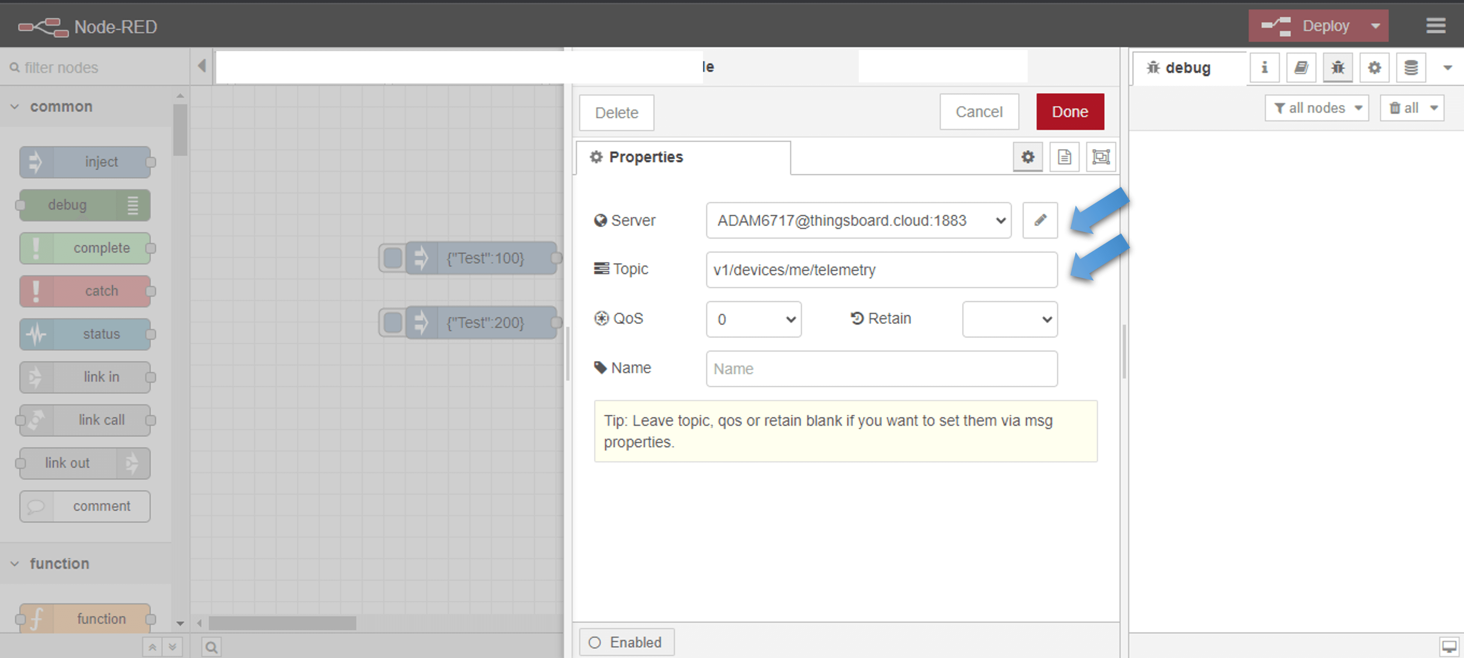Open node description document icon
Viewport: 1464px width, 658px height.
[x=1064, y=157]
